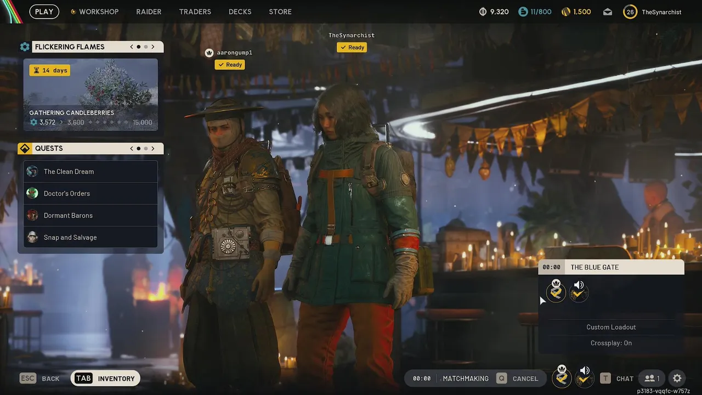The image size is (702, 395).
Task: Open the Gathering Candleberries event card
Action: tap(90, 95)
